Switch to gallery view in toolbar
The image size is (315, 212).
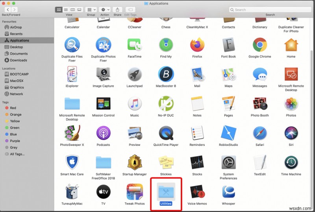tap(80, 9)
